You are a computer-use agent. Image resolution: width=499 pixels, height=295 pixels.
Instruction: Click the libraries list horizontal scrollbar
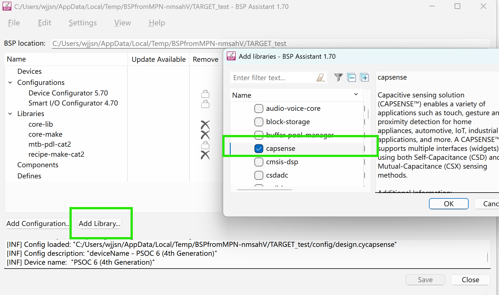coord(264,190)
